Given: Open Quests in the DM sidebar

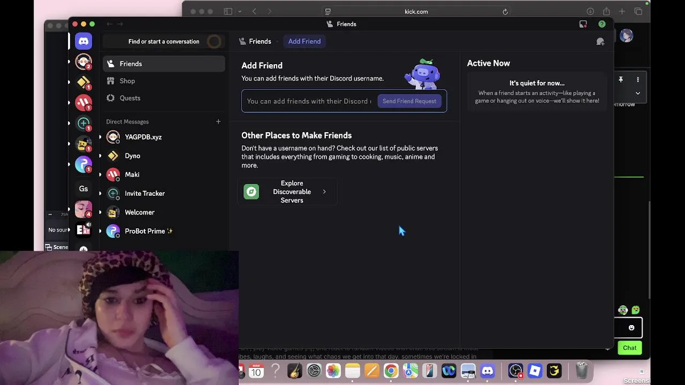Looking at the screenshot, I should click(x=164, y=98).
